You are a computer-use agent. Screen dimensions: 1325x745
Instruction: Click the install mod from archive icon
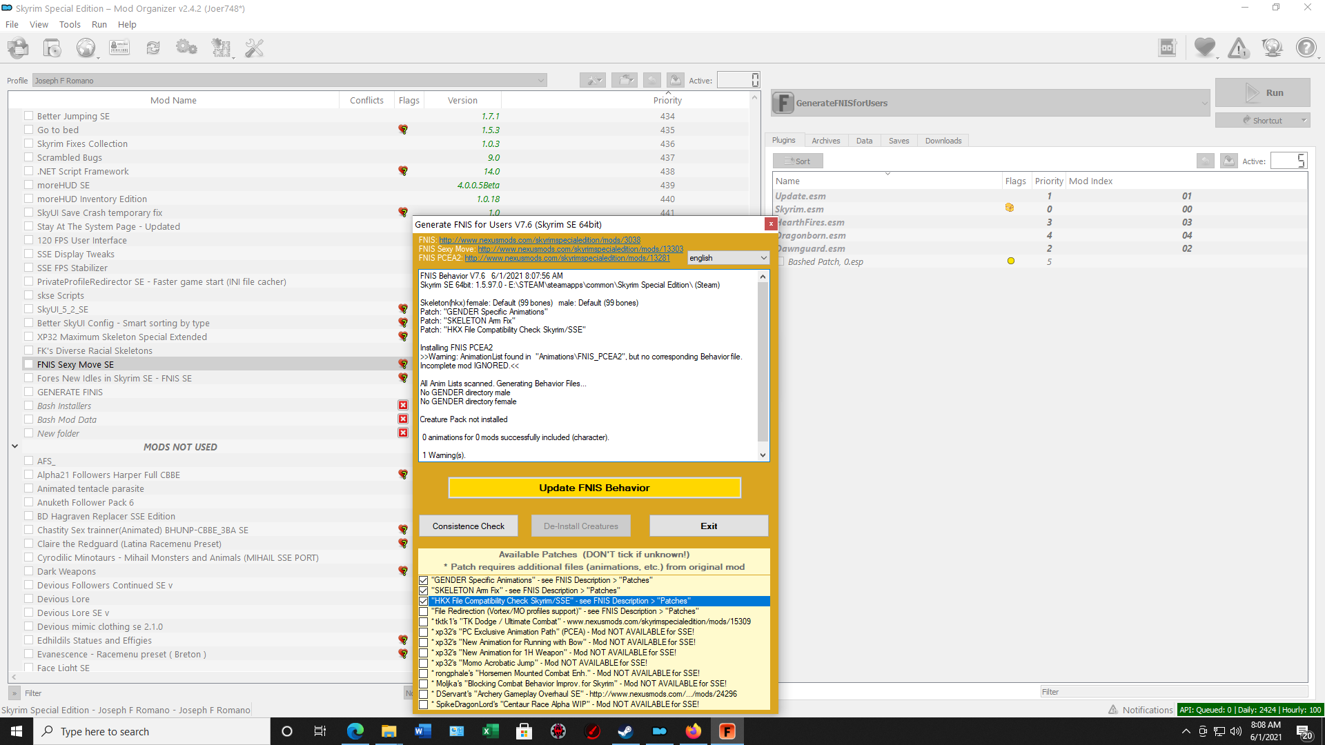(x=52, y=48)
